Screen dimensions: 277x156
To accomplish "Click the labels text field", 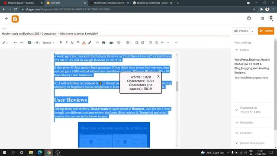I will (252, 66).
